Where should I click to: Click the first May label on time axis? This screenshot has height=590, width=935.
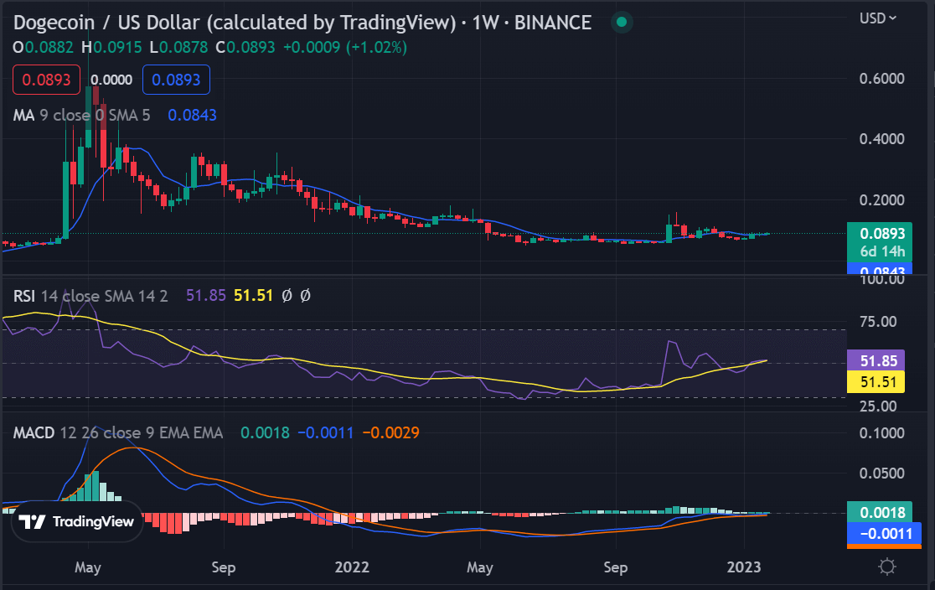88,567
